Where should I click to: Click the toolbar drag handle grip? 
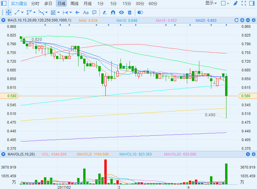(2, 12)
